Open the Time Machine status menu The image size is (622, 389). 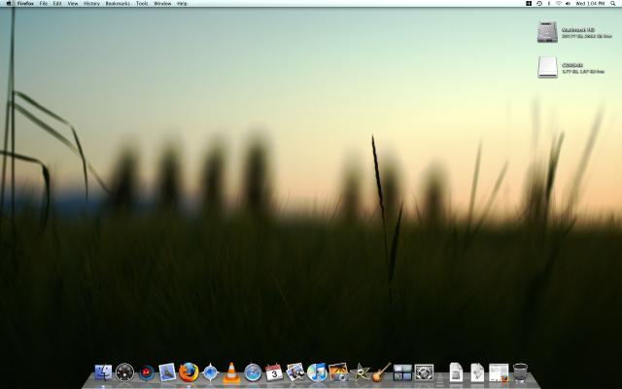click(x=539, y=4)
